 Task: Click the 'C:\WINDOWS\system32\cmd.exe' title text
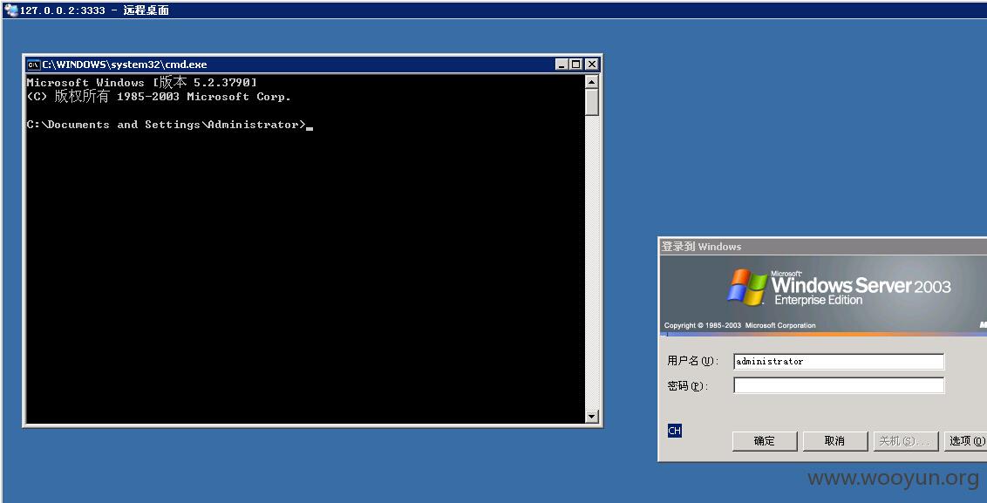125,65
